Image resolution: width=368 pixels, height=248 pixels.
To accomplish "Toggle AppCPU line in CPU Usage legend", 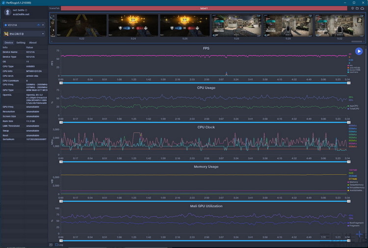I will pyautogui.click(x=353, y=106).
